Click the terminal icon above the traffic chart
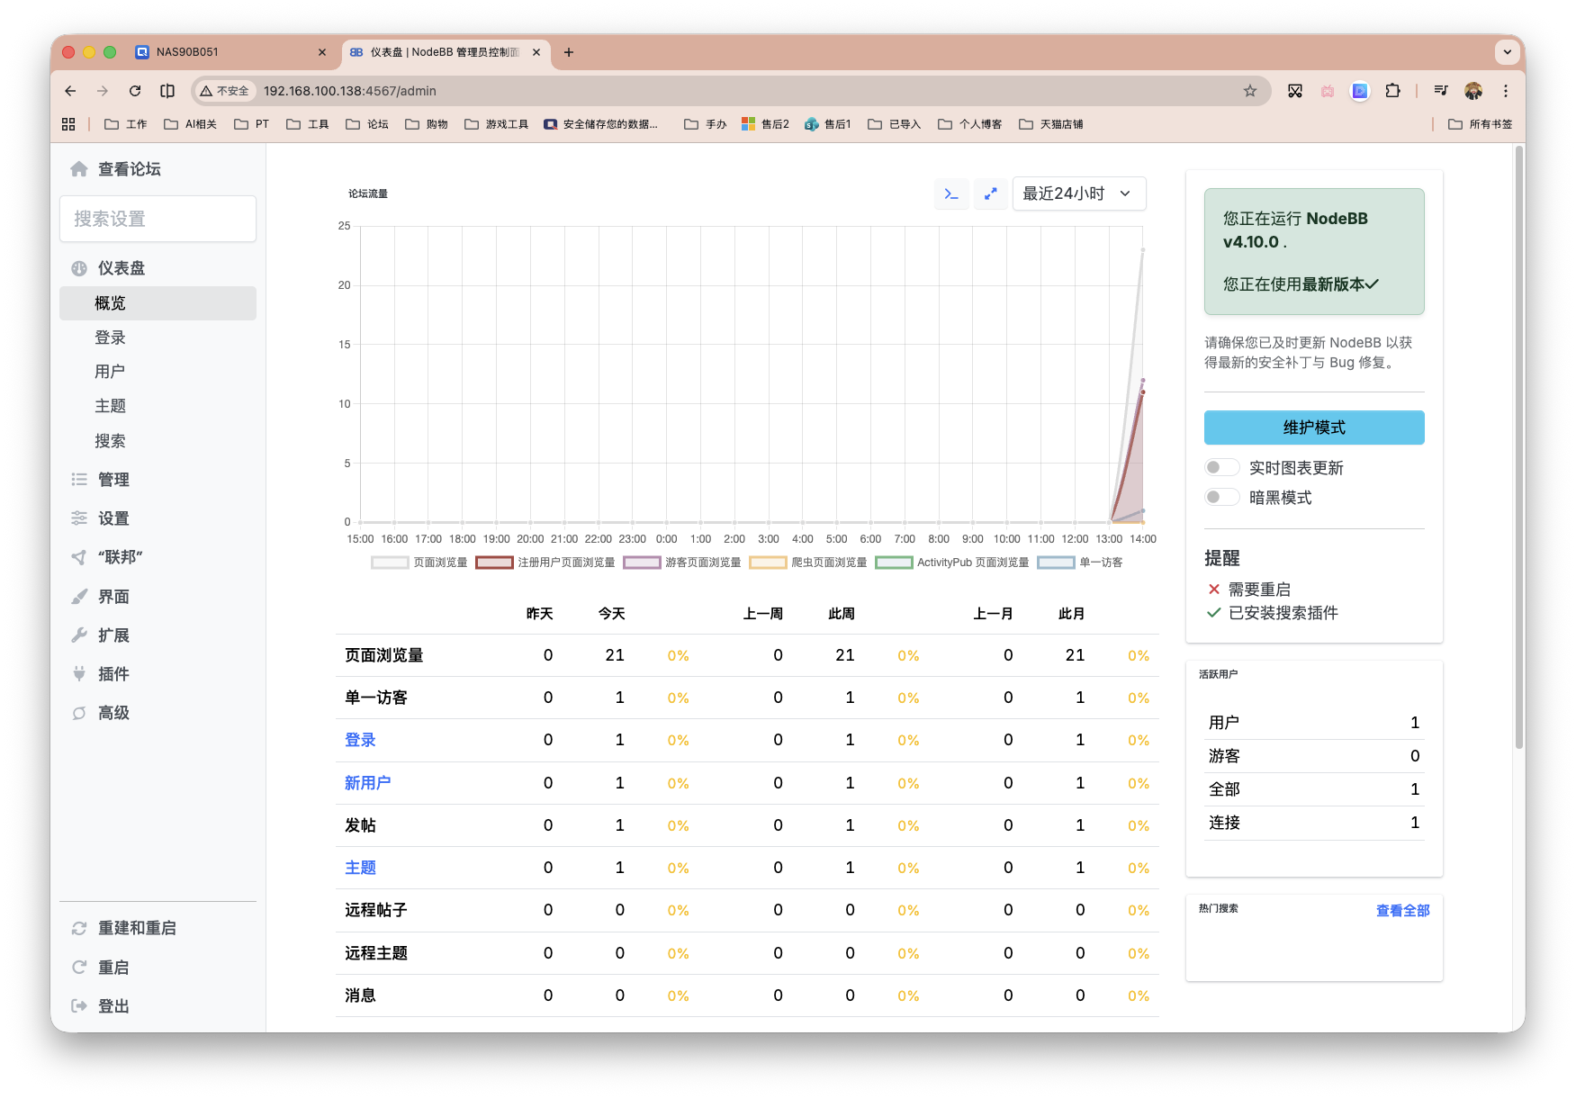Image resolution: width=1576 pixels, height=1099 pixels. (951, 193)
